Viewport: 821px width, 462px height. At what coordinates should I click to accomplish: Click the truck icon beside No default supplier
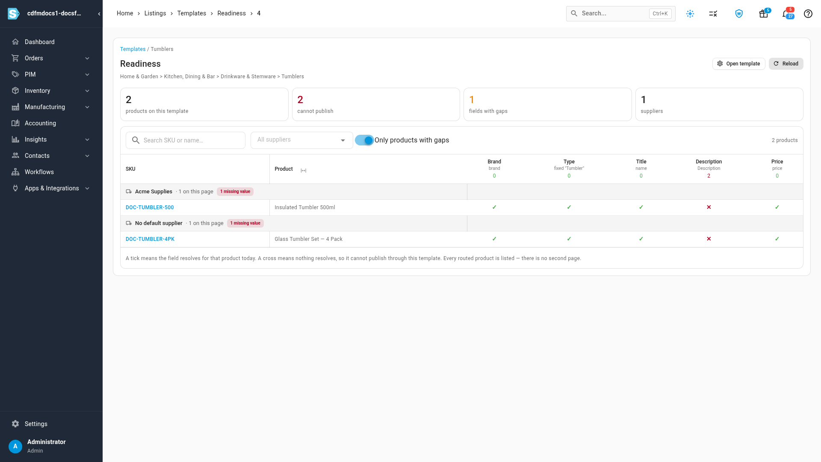129,223
